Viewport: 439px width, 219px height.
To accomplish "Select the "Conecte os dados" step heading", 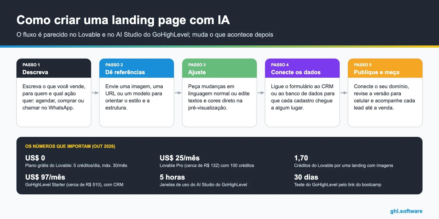I will tap(296, 72).
